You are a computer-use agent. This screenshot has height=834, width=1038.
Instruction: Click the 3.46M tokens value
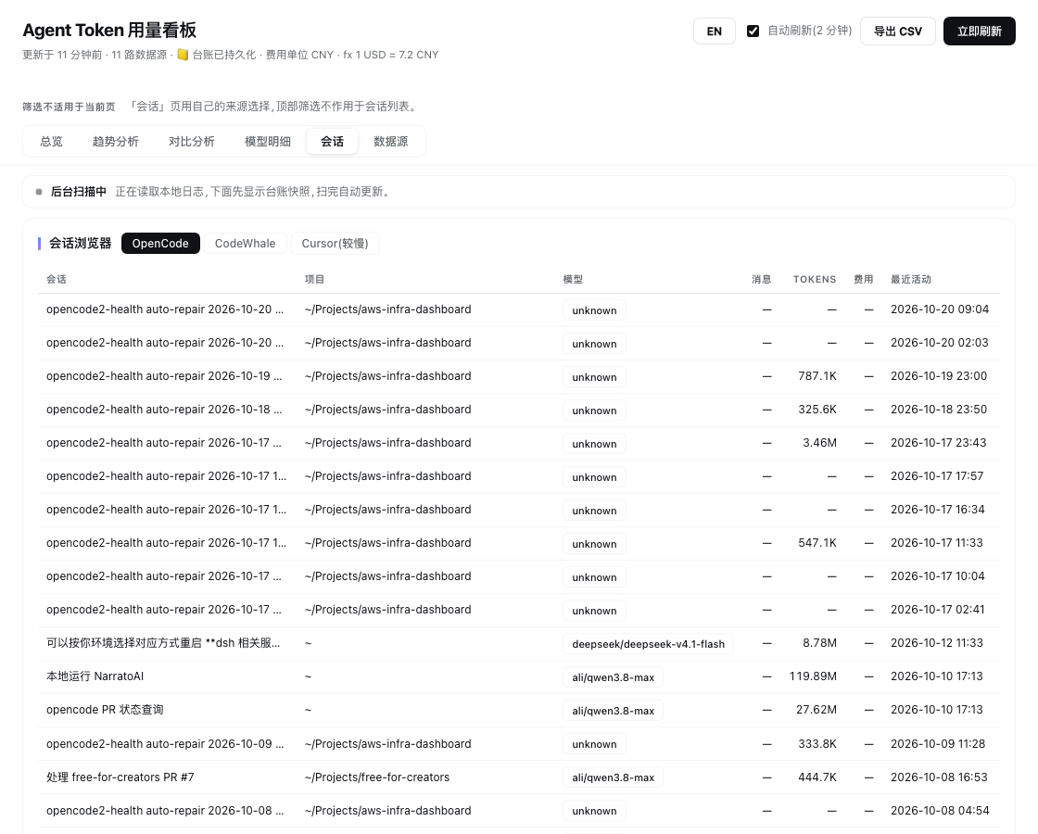click(x=819, y=443)
